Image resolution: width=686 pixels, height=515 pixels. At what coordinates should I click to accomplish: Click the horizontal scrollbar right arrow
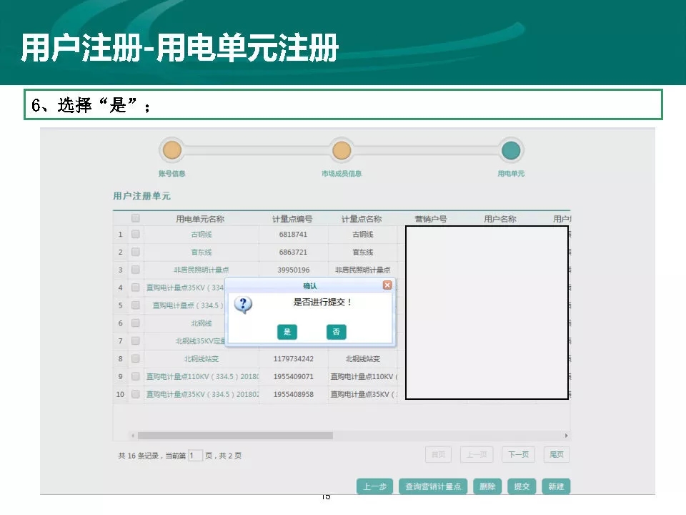tap(567, 436)
